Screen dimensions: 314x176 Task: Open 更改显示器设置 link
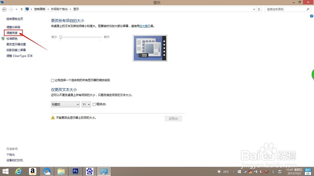point(16,44)
